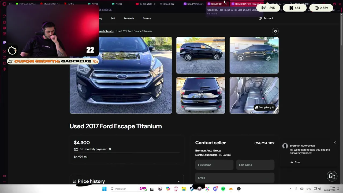
Task: Open Settings gear icon in sidebar
Action: pos(4,69)
